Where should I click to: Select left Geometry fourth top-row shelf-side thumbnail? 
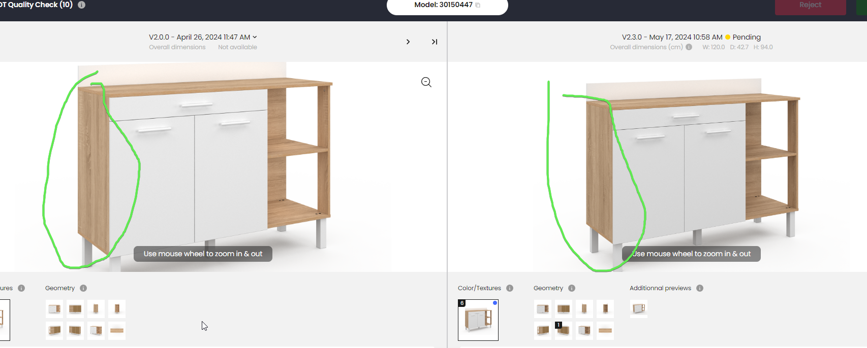pos(117,308)
